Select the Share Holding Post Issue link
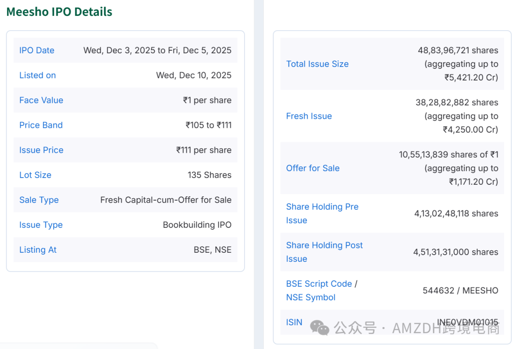This screenshot has height=349, width=517. click(324, 252)
